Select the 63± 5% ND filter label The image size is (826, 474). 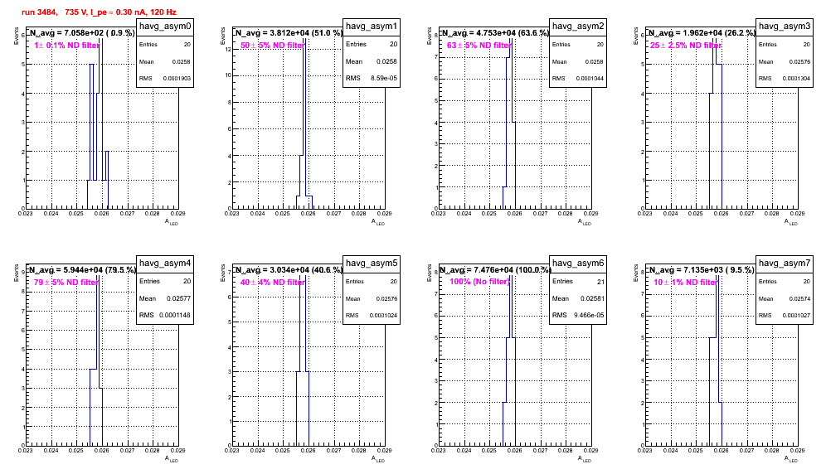(x=479, y=46)
